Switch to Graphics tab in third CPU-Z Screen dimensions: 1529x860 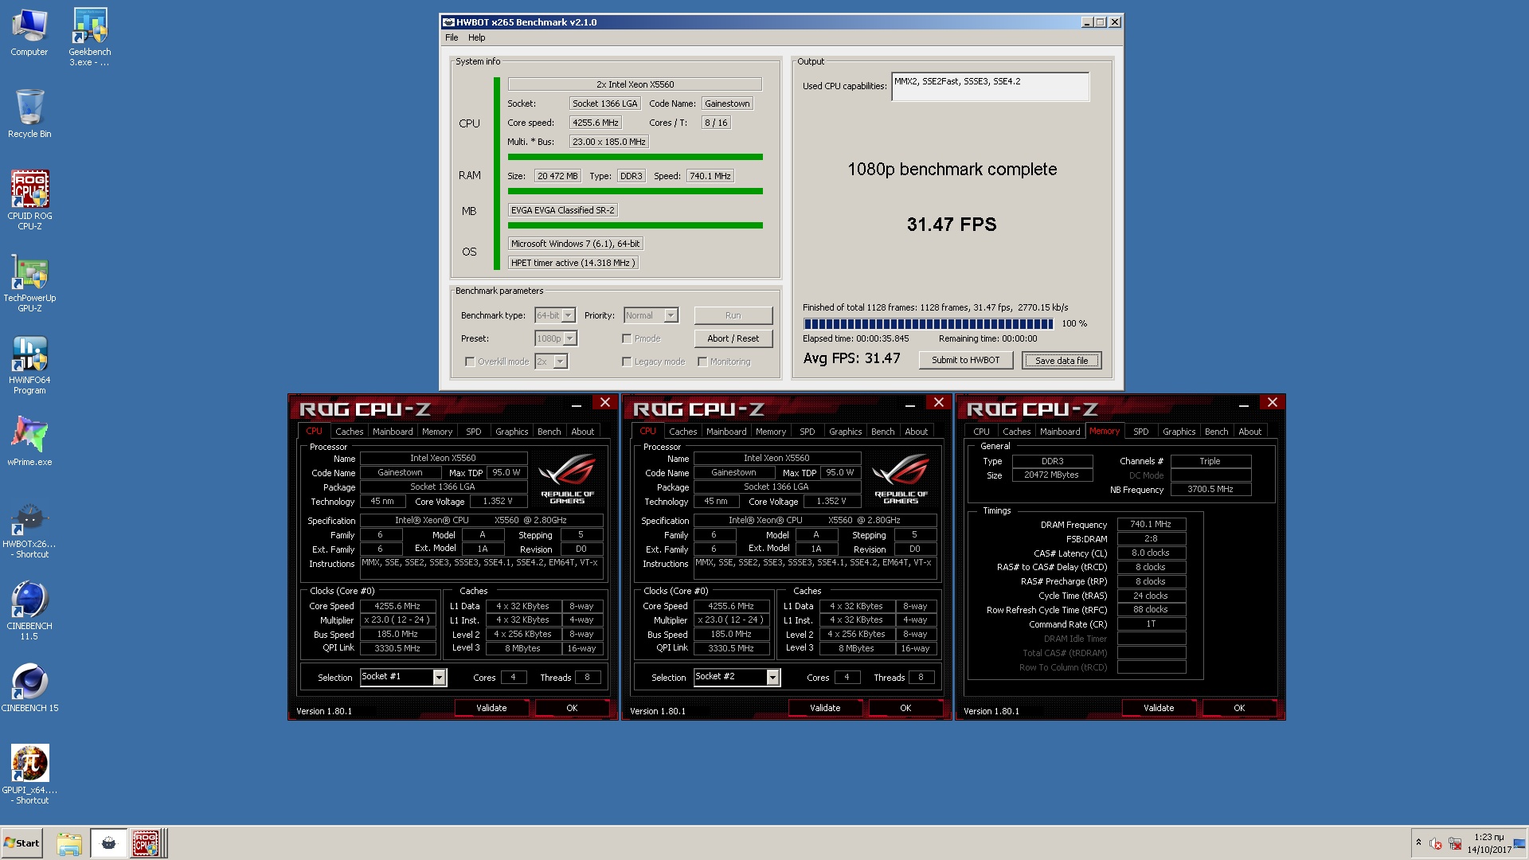1179,432
